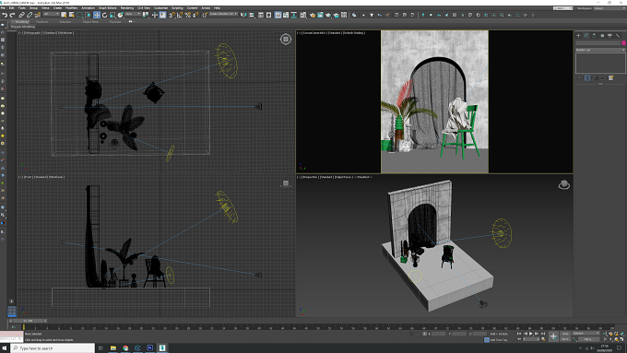The image size is (627, 353).
Task: Choose the Rectangular Selection Region tool
Action: [79, 15]
